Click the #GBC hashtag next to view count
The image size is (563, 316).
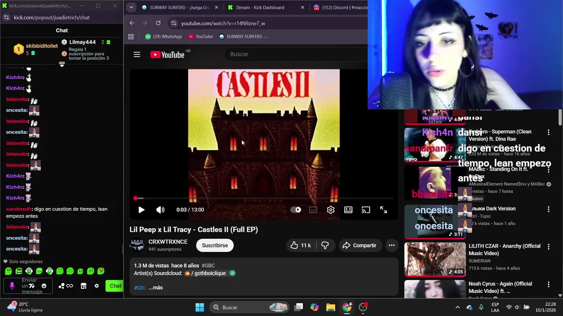208,266
